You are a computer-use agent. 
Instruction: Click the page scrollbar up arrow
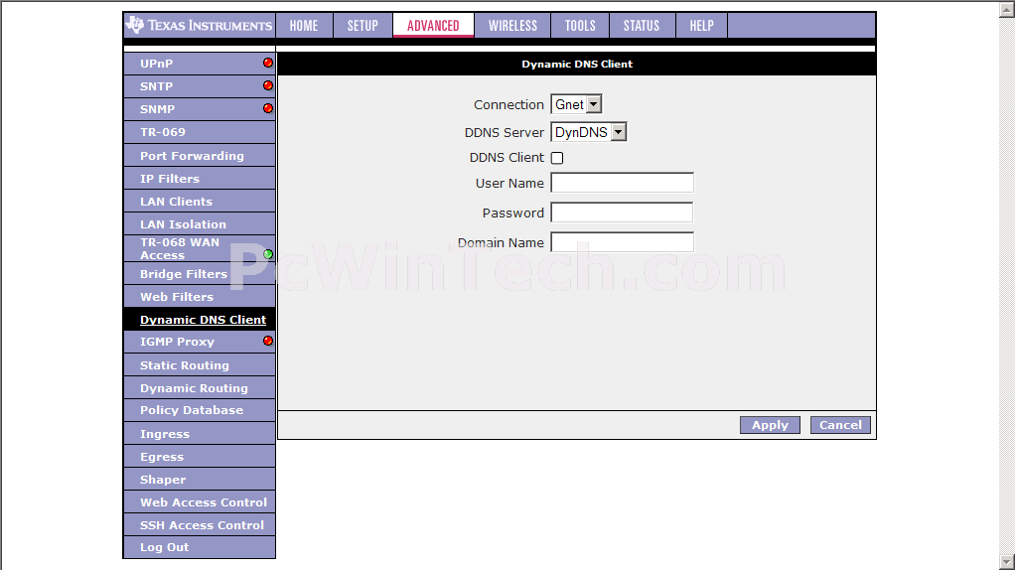pos(1007,9)
